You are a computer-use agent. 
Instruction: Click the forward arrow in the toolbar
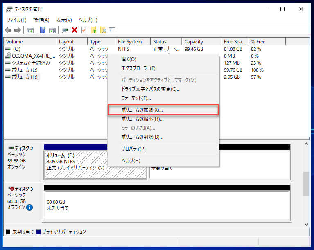coord(18,30)
